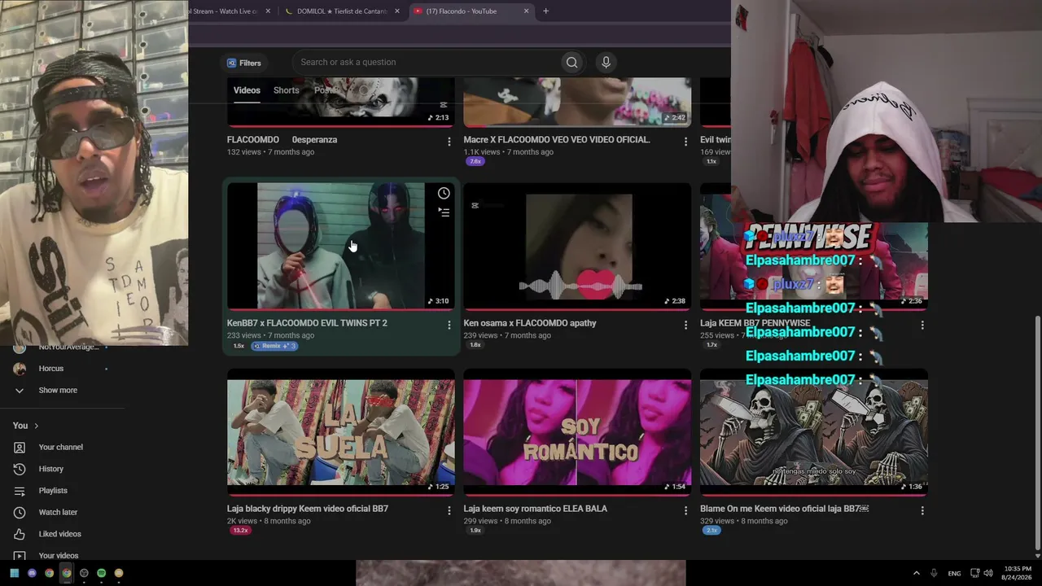Close the Flacondo YouTube browser tab
The height and width of the screenshot is (586, 1042).
pyautogui.click(x=526, y=11)
